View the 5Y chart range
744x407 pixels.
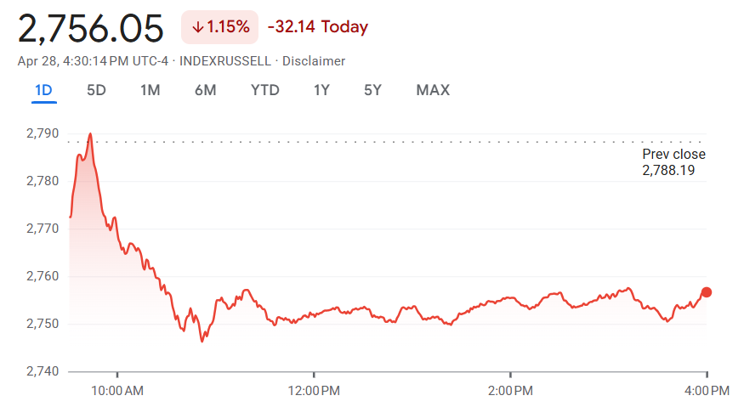point(372,90)
